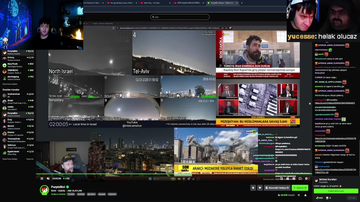The height and width of the screenshot is (202, 360).
Task: Select the siyaset tag
Action: coord(102,194)
